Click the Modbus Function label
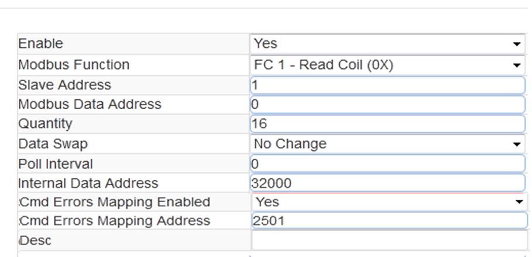This screenshot has width=532, height=257. 74,64
